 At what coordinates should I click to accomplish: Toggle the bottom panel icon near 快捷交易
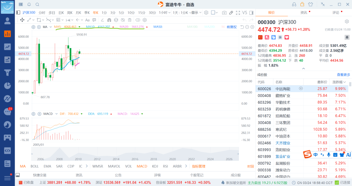click(x=18, y=175)
